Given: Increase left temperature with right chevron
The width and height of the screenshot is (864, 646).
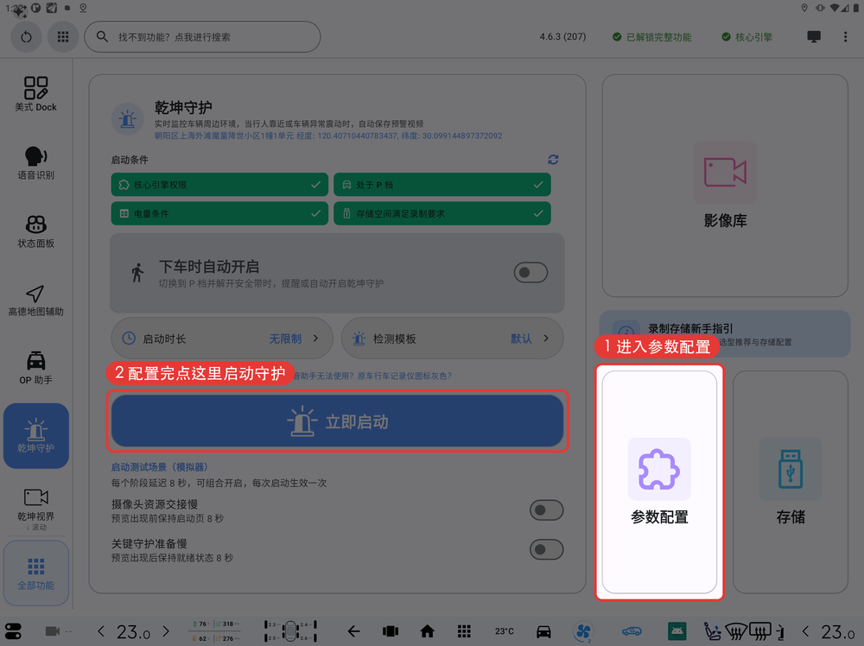Looking at the screenshot, I should pos(166,631).
